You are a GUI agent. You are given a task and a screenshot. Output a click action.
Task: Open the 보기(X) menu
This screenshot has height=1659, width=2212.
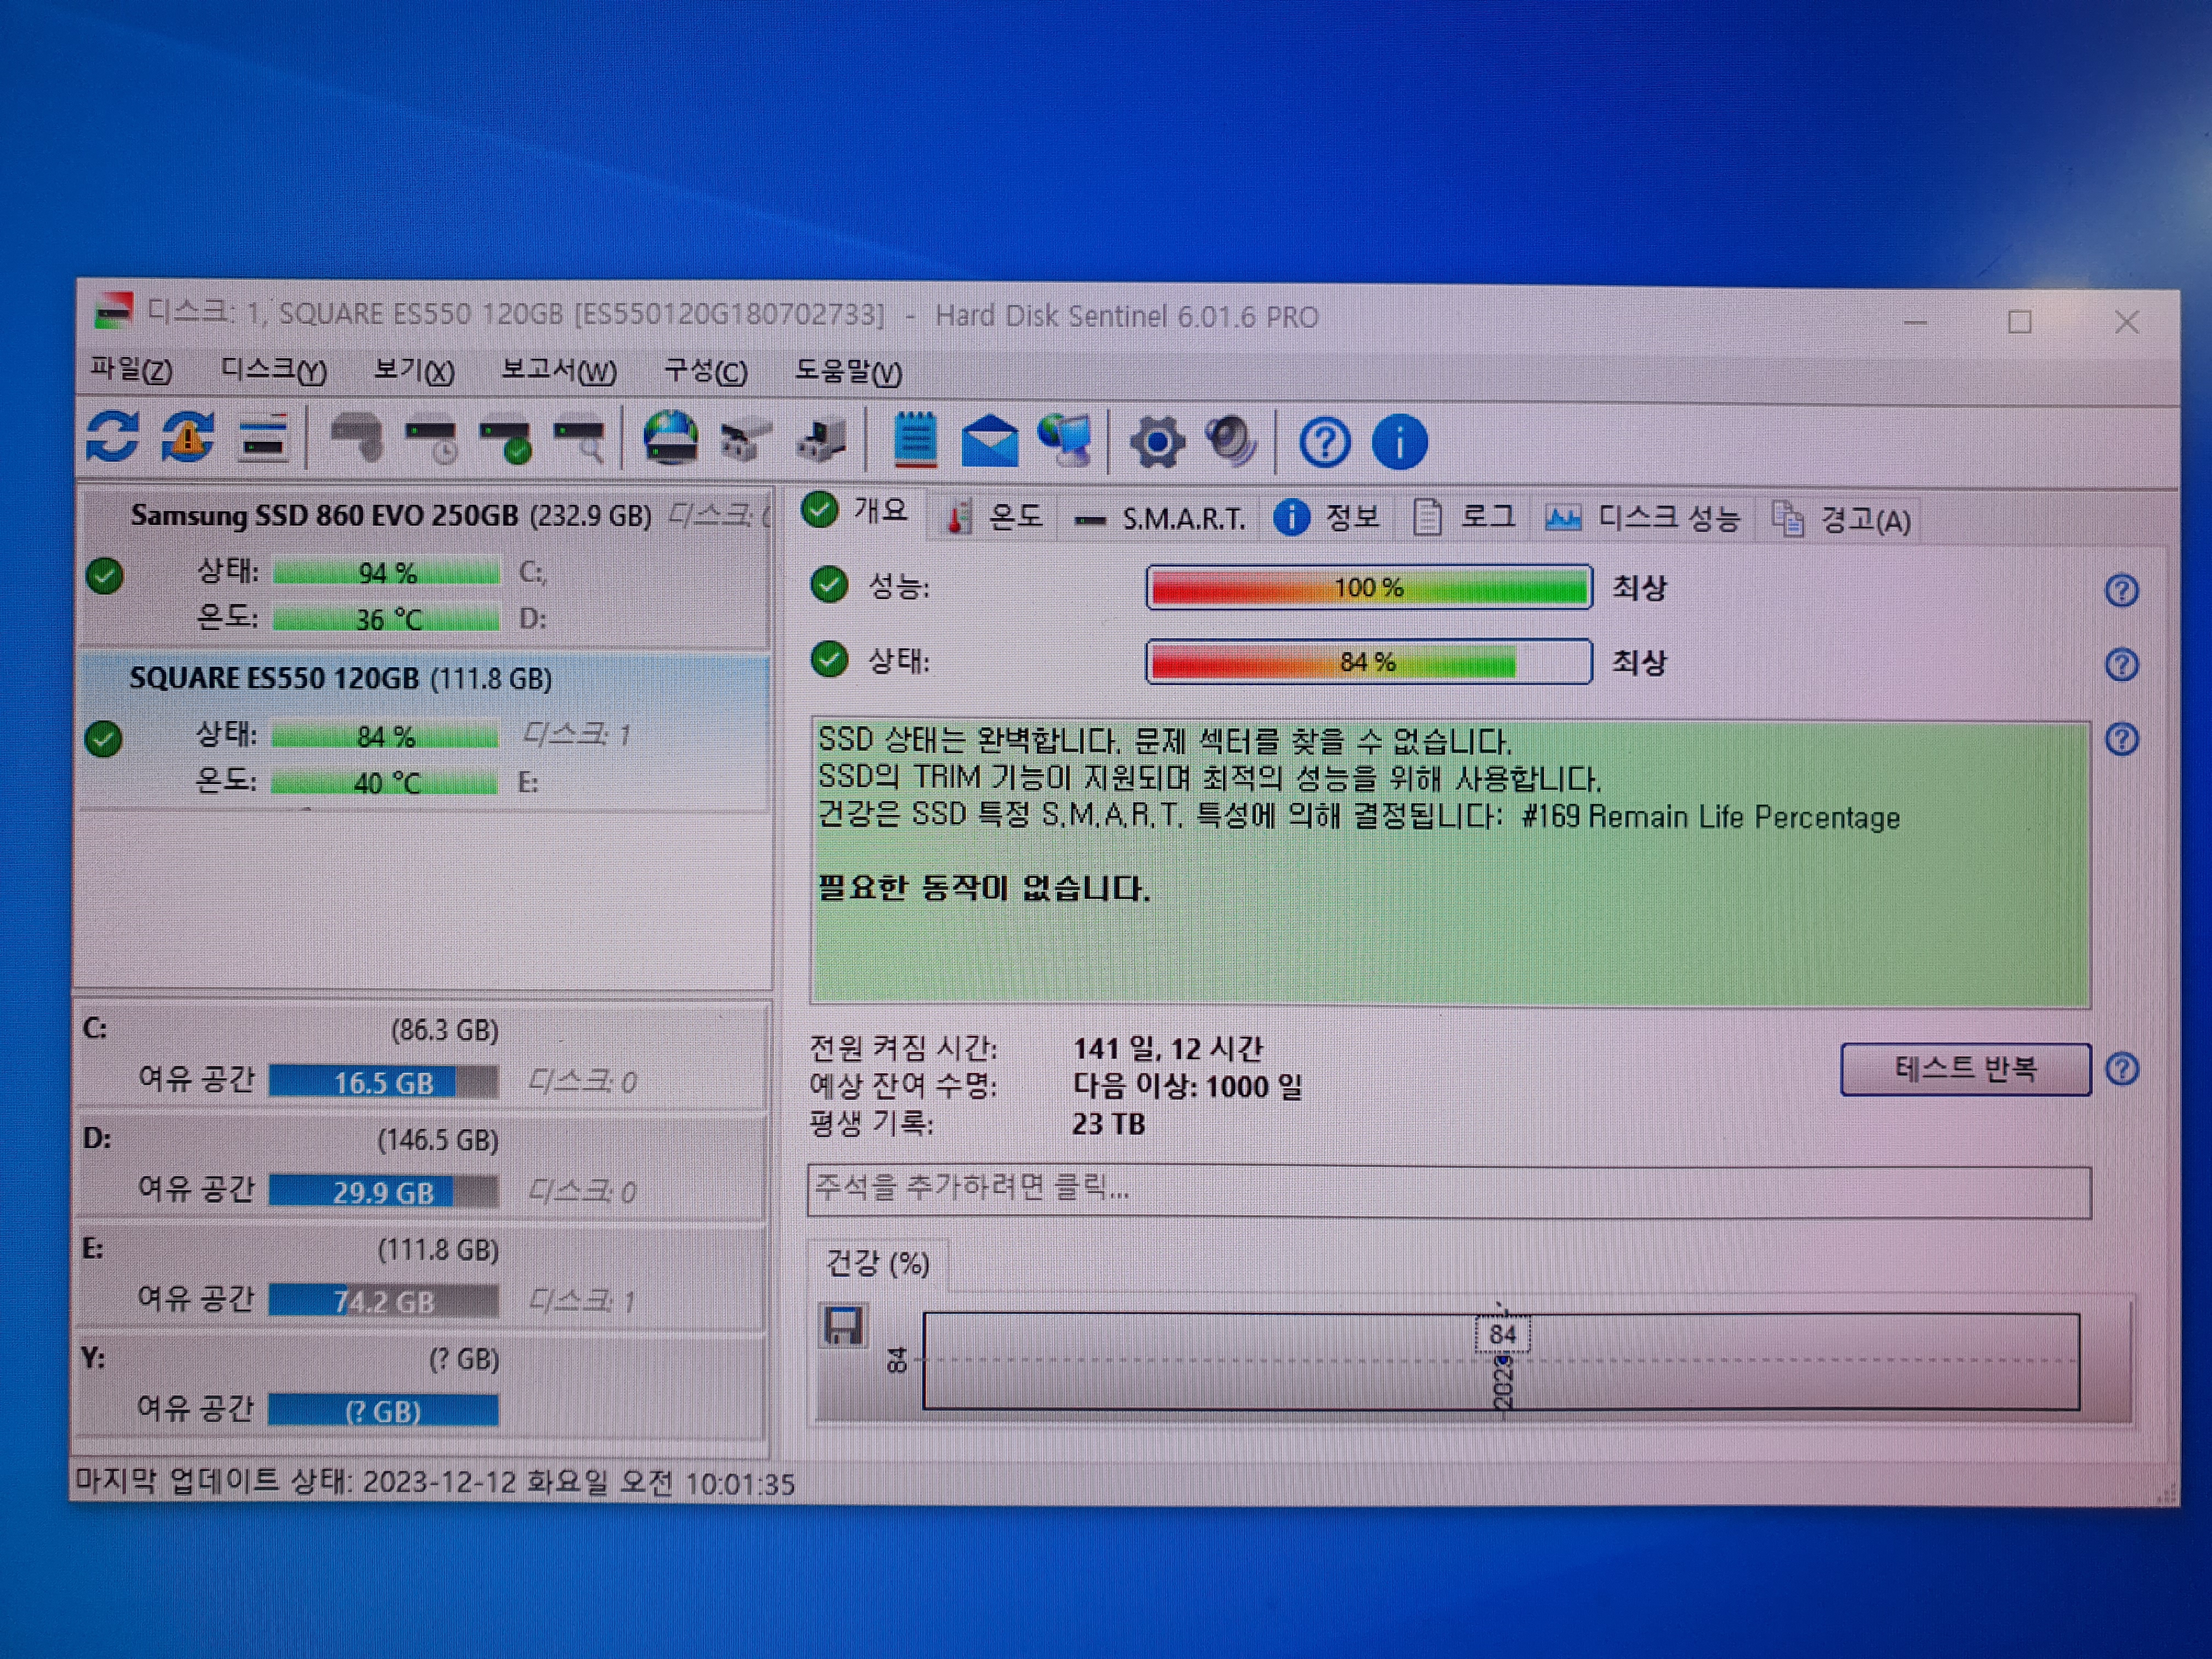[414, 371]
